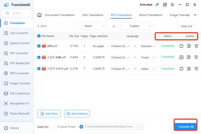The image size is (201, 134).
Task: Select the custom path radio button
Action: [81, 127]
